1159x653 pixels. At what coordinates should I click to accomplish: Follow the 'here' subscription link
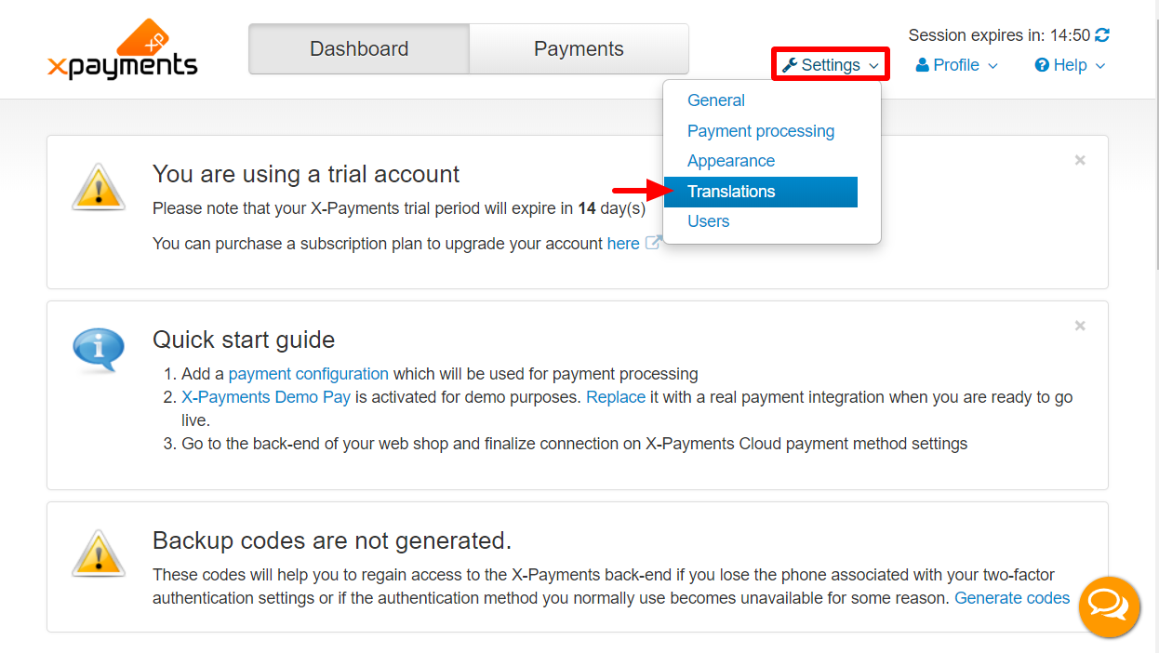click(623, 244)
